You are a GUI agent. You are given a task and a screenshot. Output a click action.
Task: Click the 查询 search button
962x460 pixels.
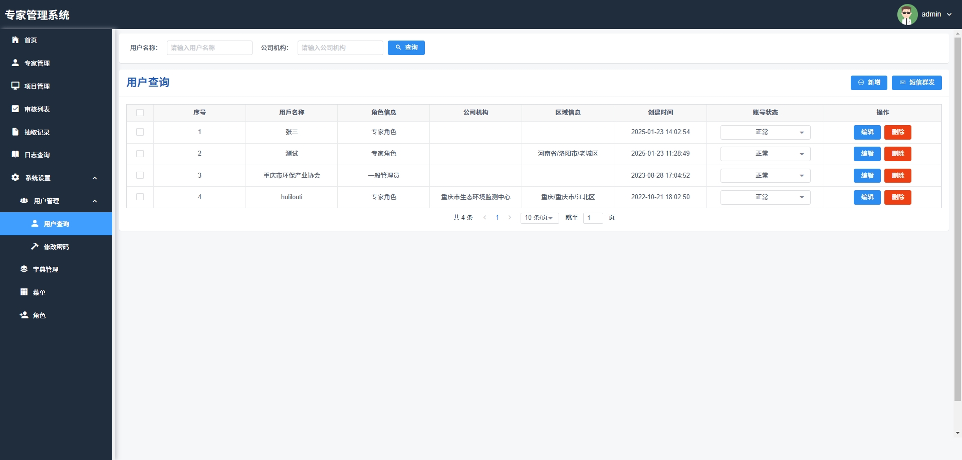tap(406, 48)
